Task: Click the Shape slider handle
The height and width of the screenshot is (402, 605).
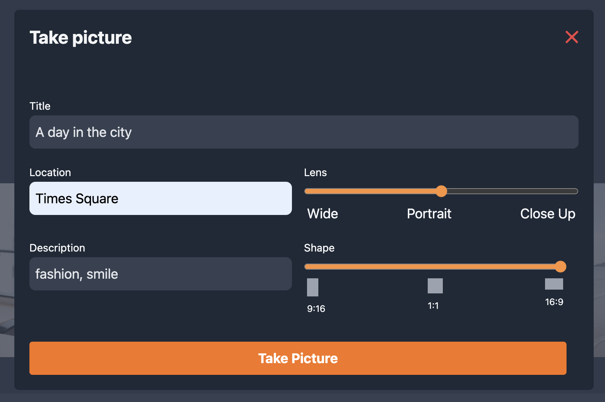Action: click(x=560, y=267)
